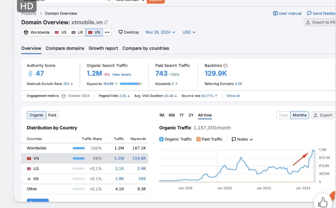This screenshot has height=208, width=336.
Task: Open the Nov 26, 2024 date dropdown
Action: pyautogui.click(x=160, y=32)
